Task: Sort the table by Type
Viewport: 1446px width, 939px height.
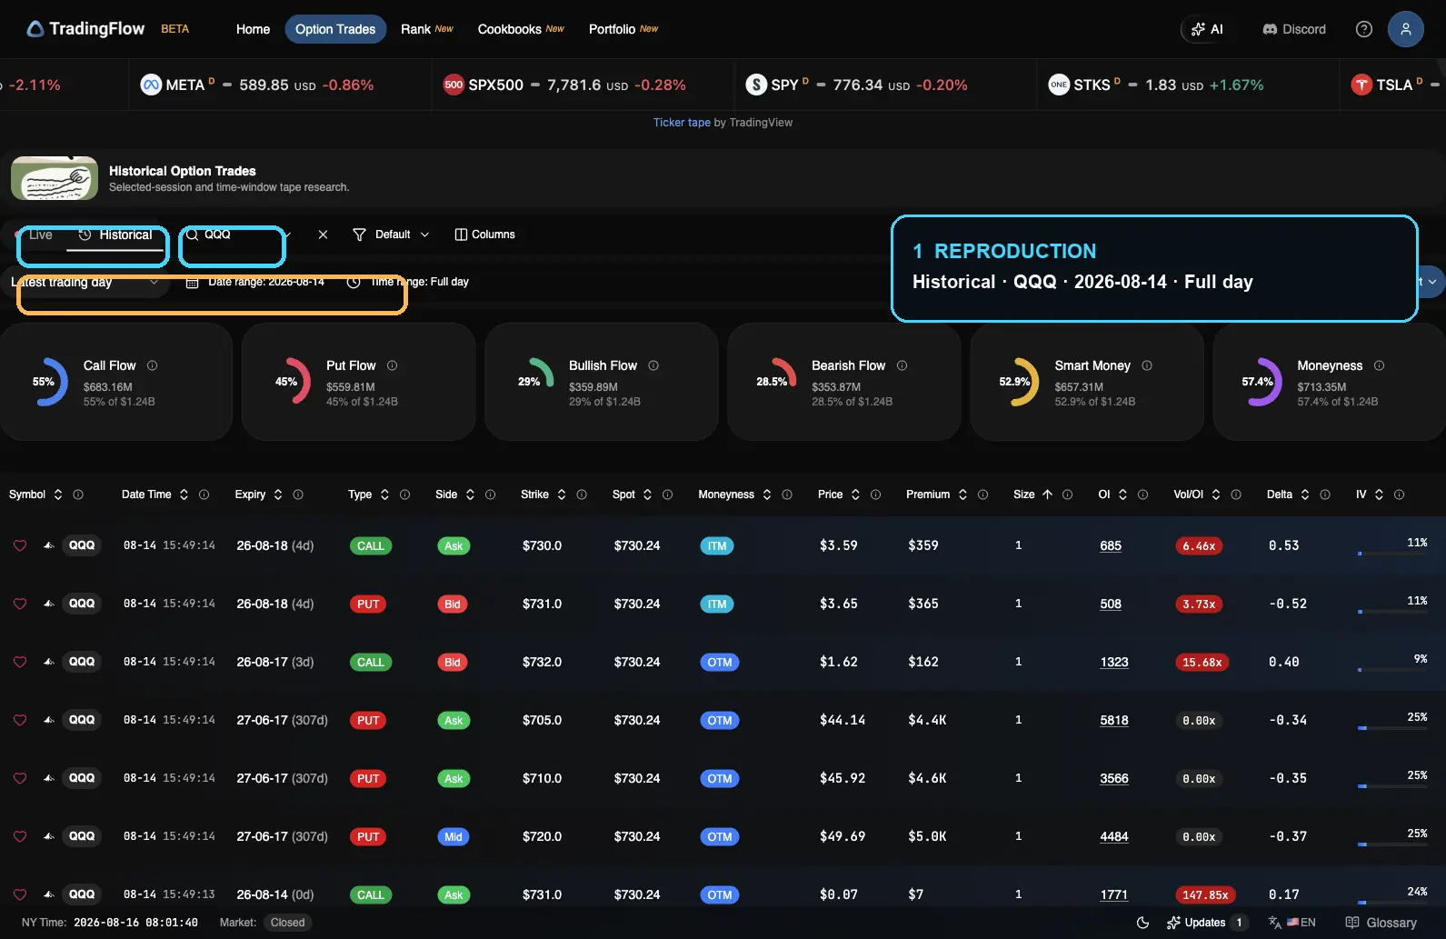Action: pyautogui.click(x=384, y=494)
